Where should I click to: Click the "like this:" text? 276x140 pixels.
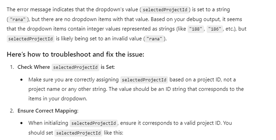click(x=114, y=133)
